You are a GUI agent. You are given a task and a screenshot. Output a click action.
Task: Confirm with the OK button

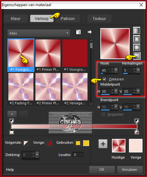point(102,170)
